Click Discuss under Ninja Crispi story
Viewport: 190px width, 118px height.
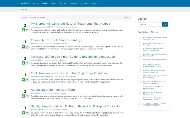[x=73, y=77]
